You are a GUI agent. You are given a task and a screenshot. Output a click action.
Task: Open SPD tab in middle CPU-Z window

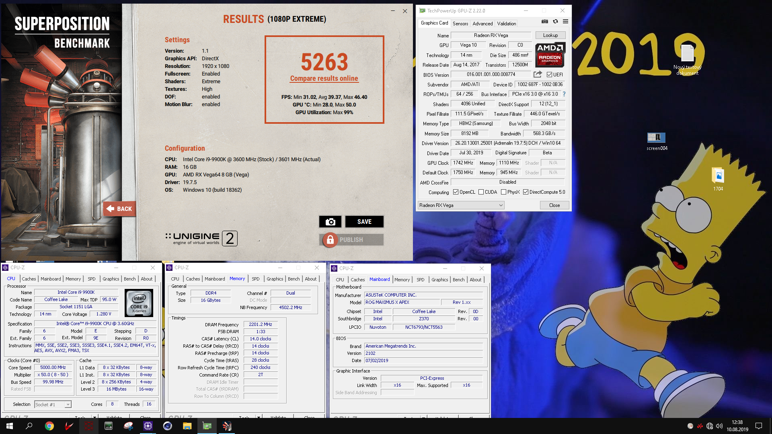[256, 279]
